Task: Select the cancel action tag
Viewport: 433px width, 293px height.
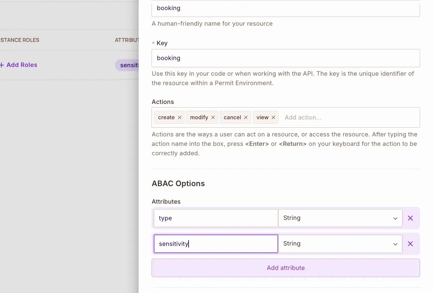Action: [x=232, y=118]
